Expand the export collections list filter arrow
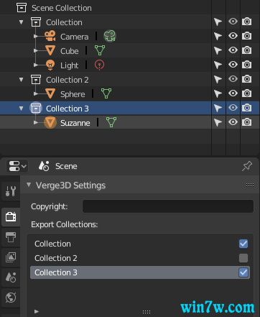This screenshot has width=260, height=317. click(37, 311)
